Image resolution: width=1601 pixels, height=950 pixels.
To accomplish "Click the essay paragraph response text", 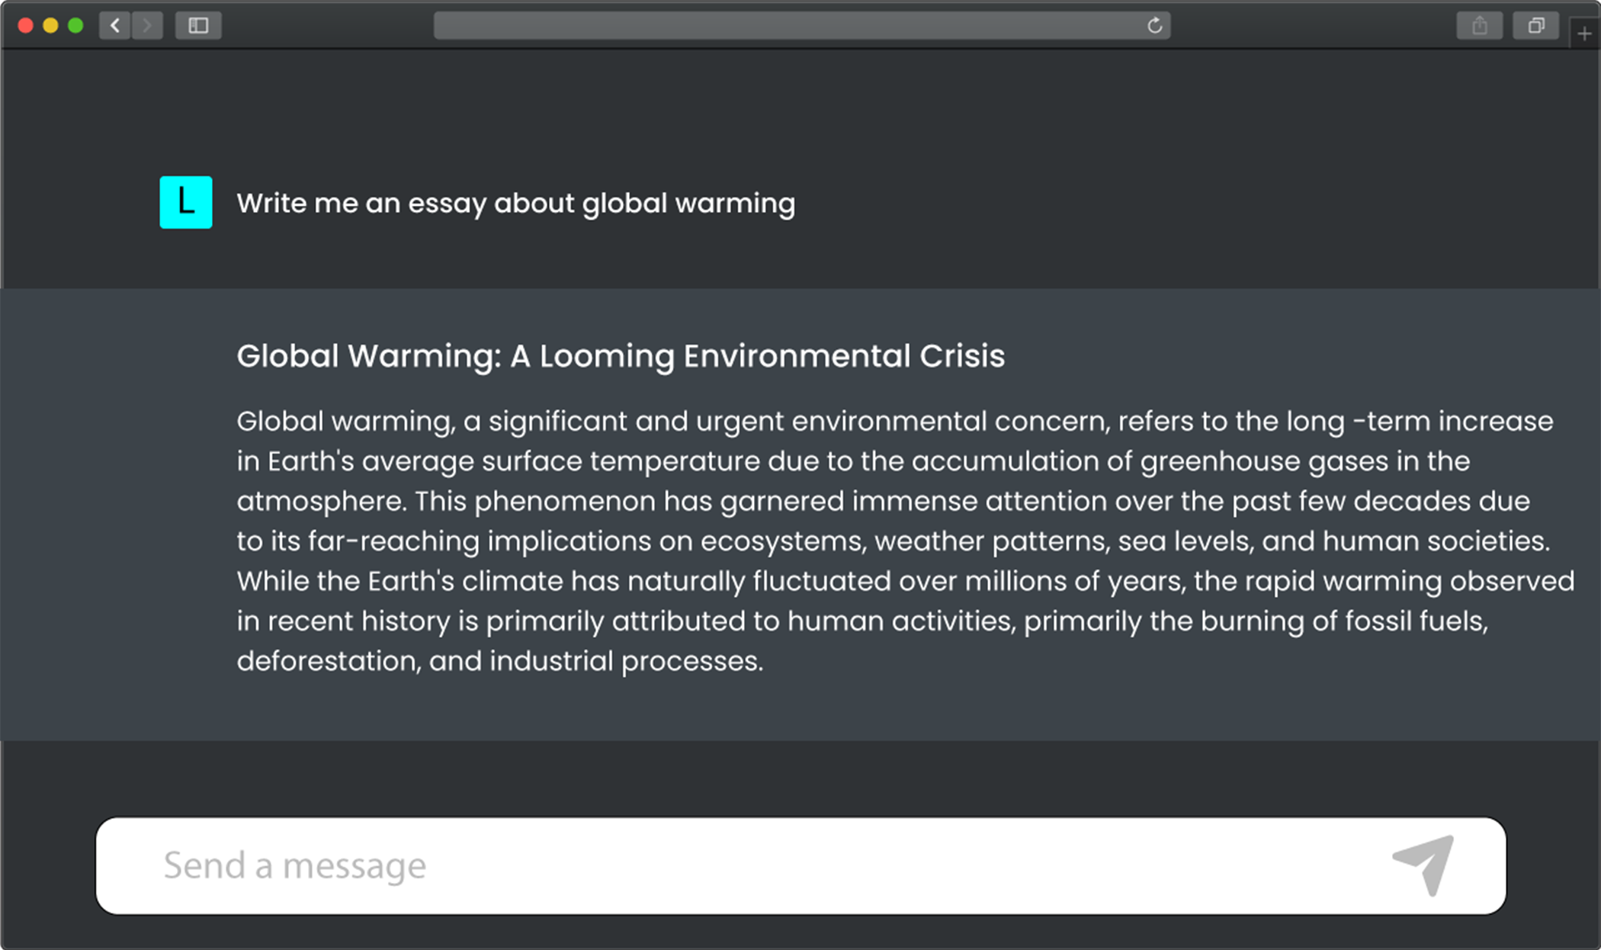I will 905,541.
